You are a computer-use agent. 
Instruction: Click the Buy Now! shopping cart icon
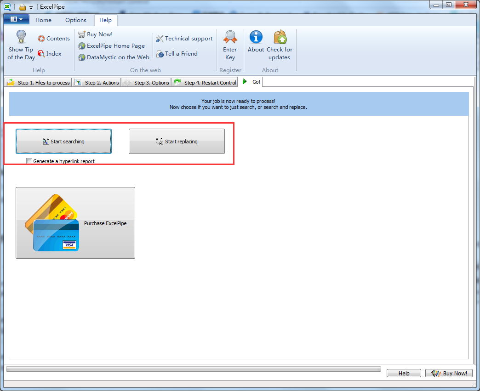[82, 34]
